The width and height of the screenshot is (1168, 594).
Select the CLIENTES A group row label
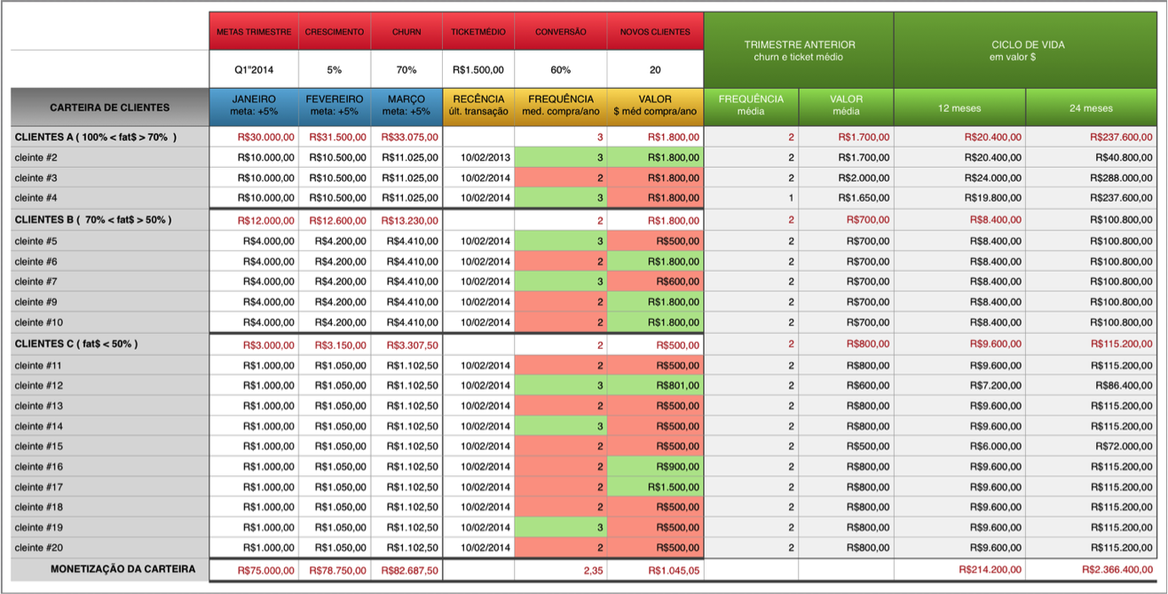click(x=110, y=137)
